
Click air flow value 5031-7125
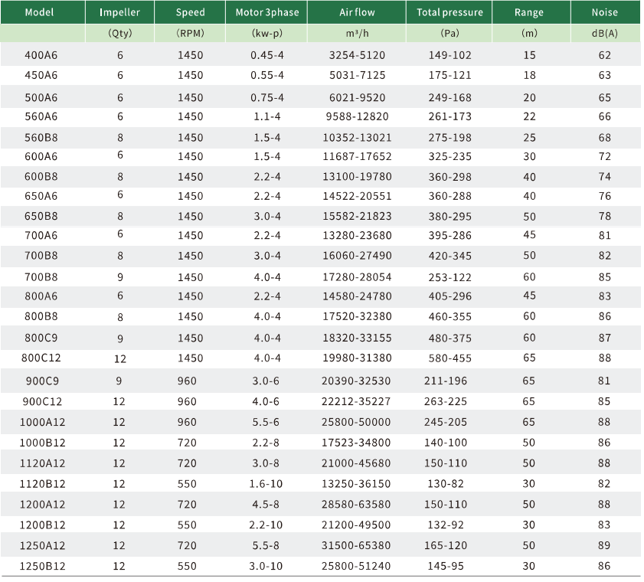[357, 75]
